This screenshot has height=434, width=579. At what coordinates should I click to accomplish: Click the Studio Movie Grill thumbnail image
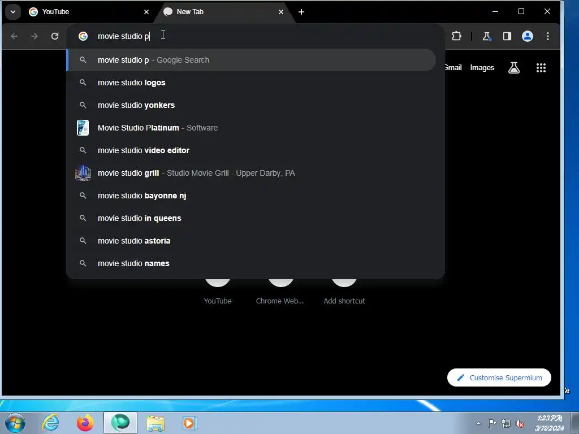83,173
